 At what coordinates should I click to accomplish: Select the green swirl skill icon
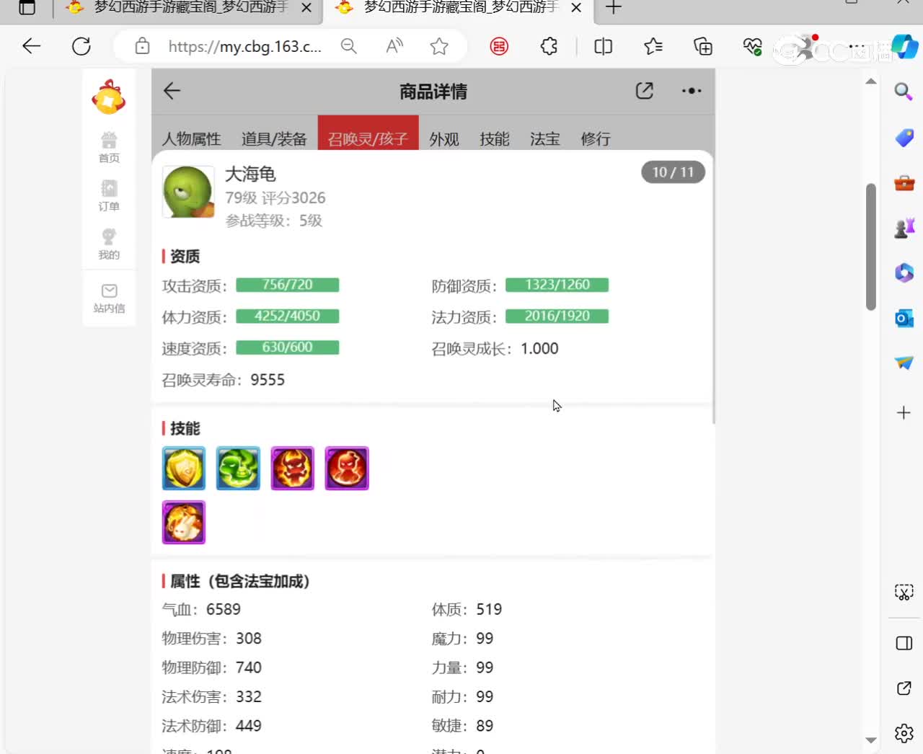(x=238, y=468)
